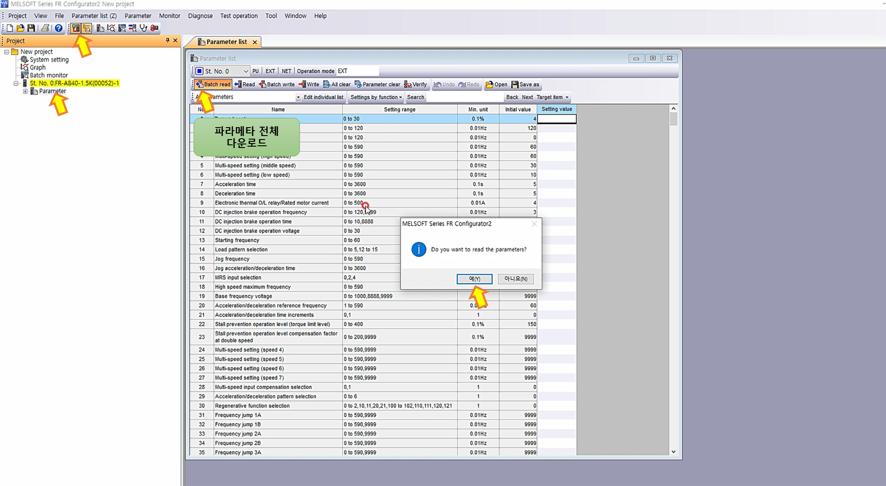This screenshot has width=886, height=486.
Task: Close the FR Configurator2 dialog
Action: pos(534,224)
